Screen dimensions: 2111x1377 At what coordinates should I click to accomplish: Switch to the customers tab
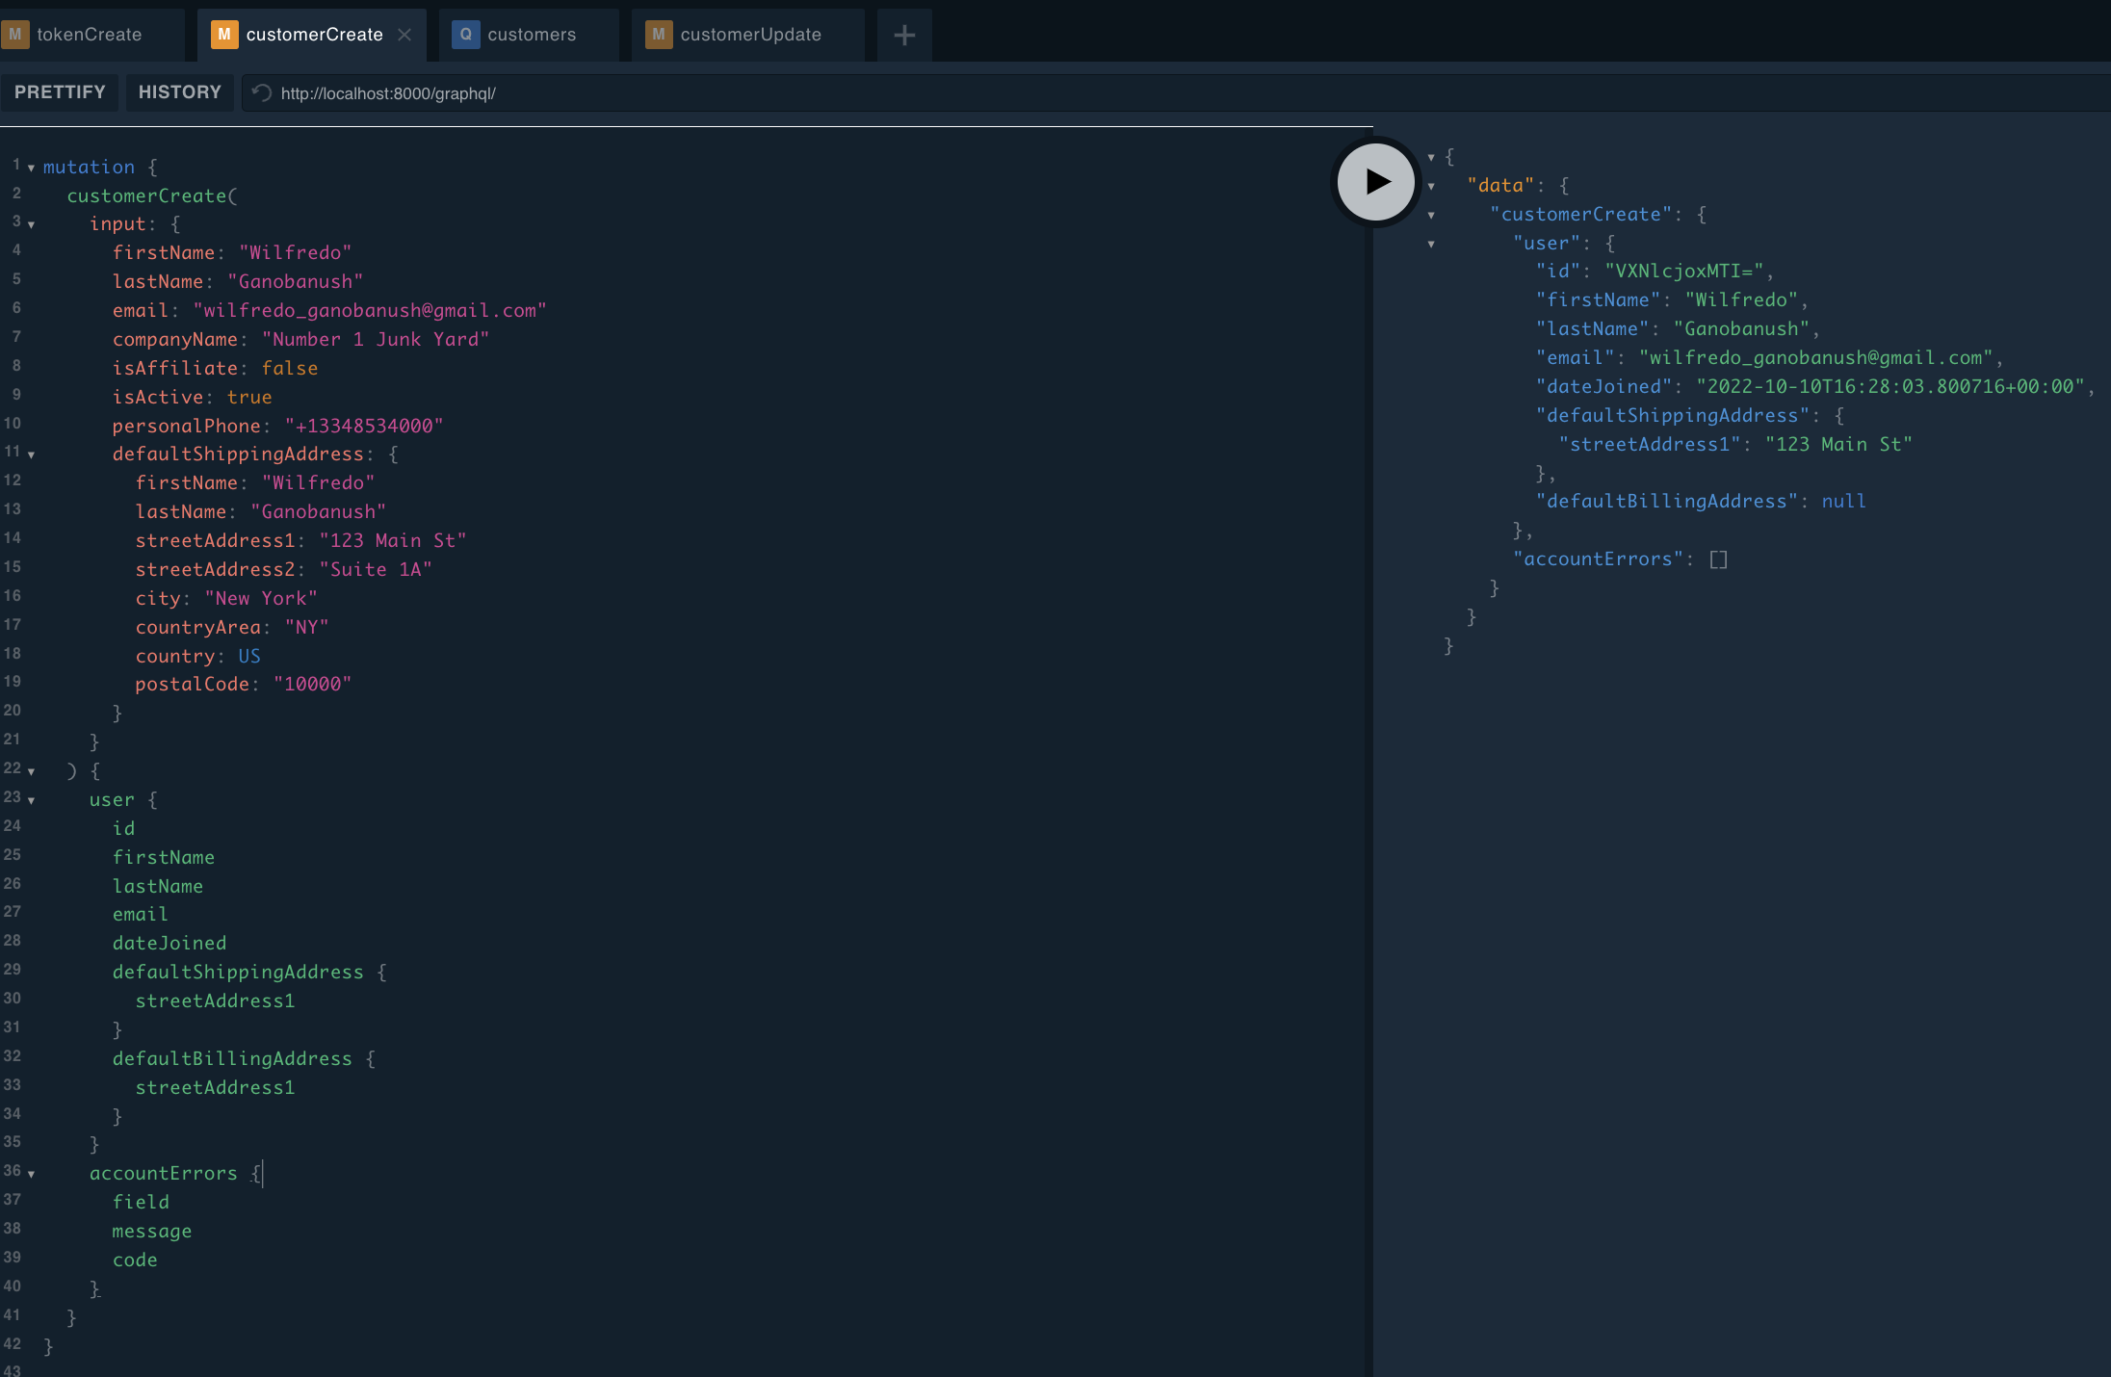[529, 35]
